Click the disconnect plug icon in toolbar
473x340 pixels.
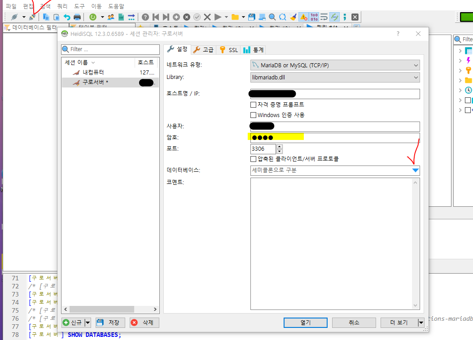[x=32, y=17]
